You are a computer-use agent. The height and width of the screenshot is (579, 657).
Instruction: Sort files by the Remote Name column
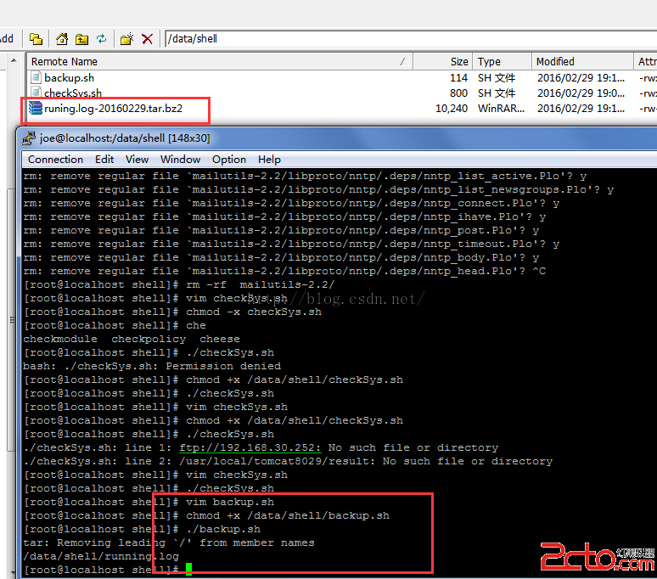point(220,62)
